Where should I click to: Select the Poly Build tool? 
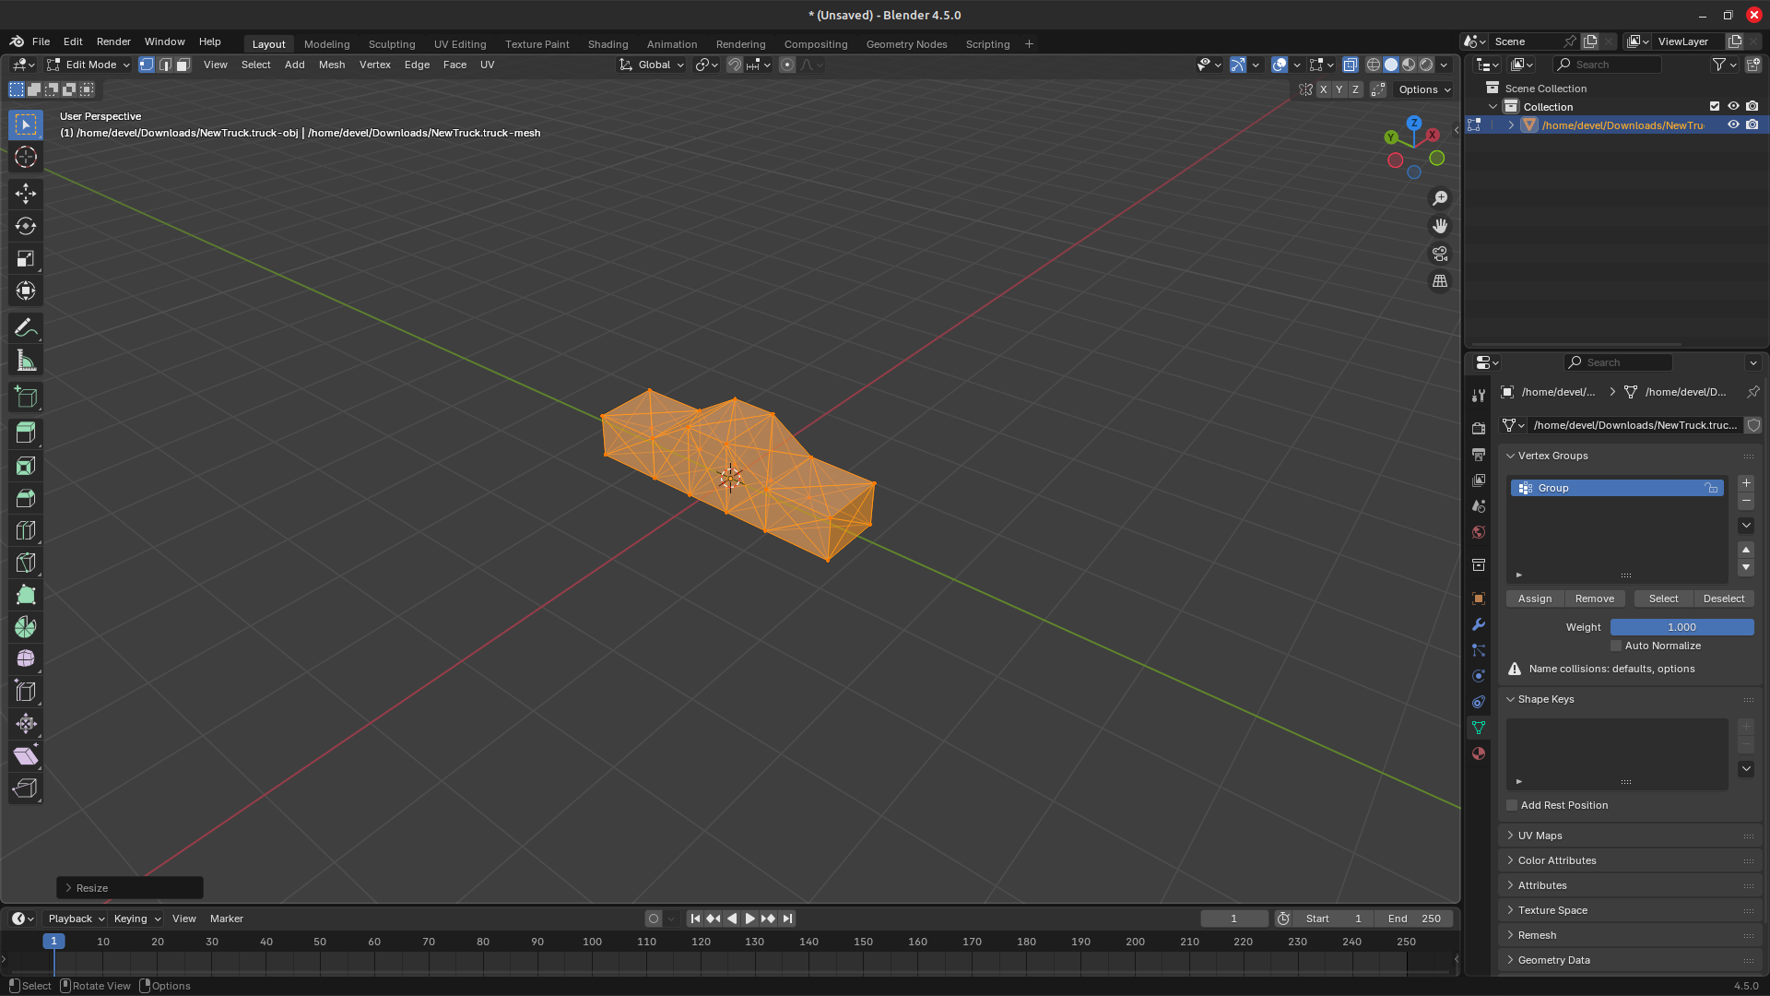(26, 595)
